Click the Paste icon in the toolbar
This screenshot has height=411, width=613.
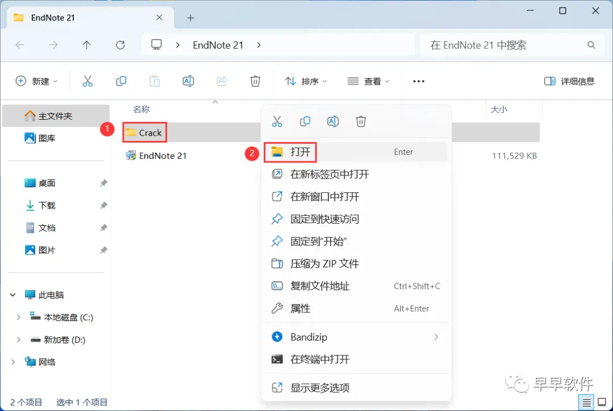click(x=155, y=81)
